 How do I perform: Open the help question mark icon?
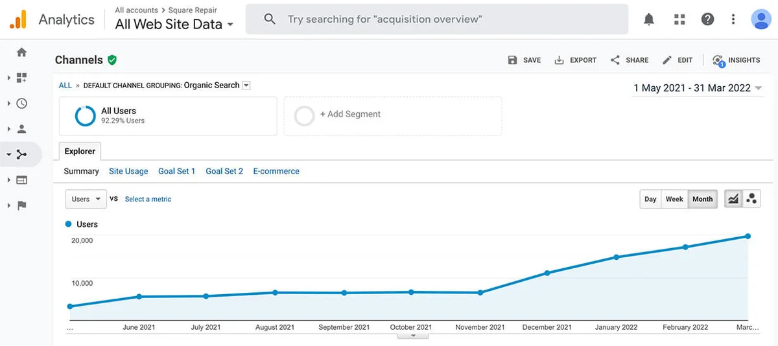(x=707, y=19)
